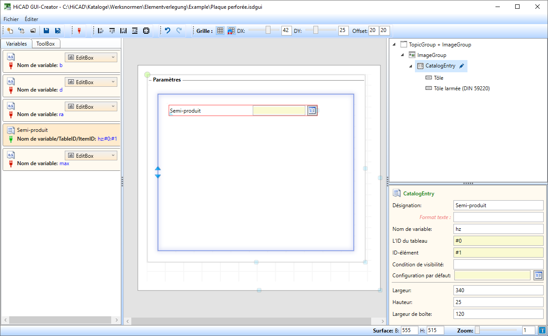Click the align-left icon in the toolbar
The width and height of the screenshot is (548, 336).
click(x=101, y=31)
